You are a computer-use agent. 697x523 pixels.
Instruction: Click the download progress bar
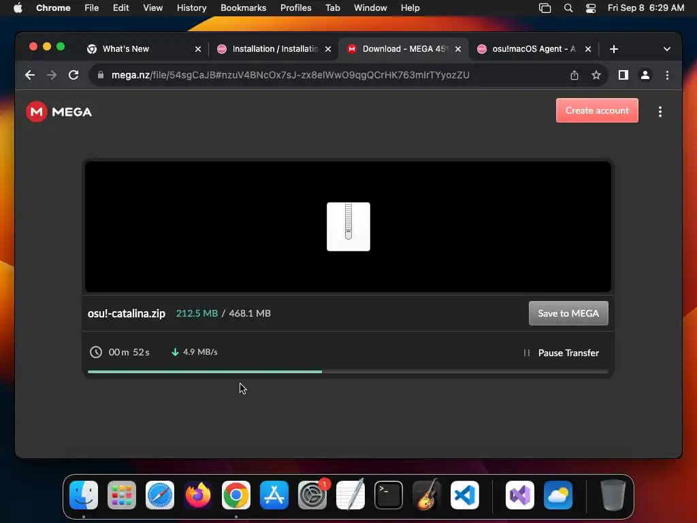click(348, 372)
